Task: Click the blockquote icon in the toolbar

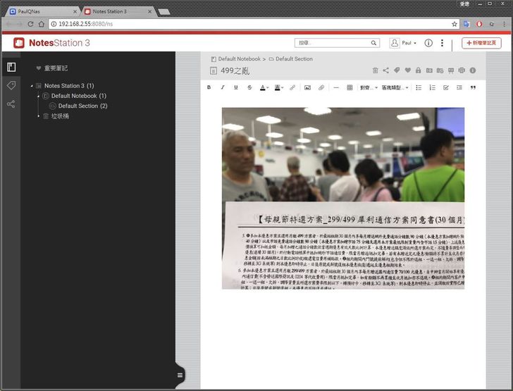Action: pos(473,87)
